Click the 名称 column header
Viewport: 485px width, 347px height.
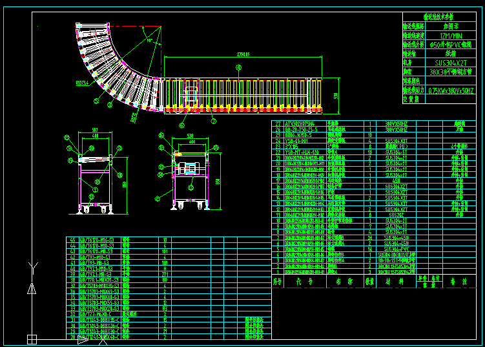pyautogui.click(x=345, y=281)
